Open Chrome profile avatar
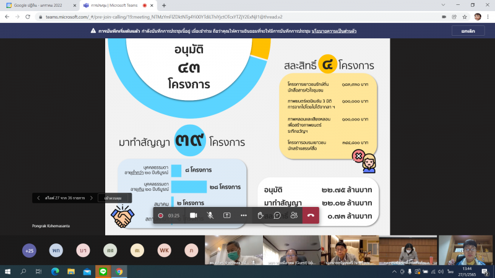The image size is (495, 278). (x=478, y=17)
